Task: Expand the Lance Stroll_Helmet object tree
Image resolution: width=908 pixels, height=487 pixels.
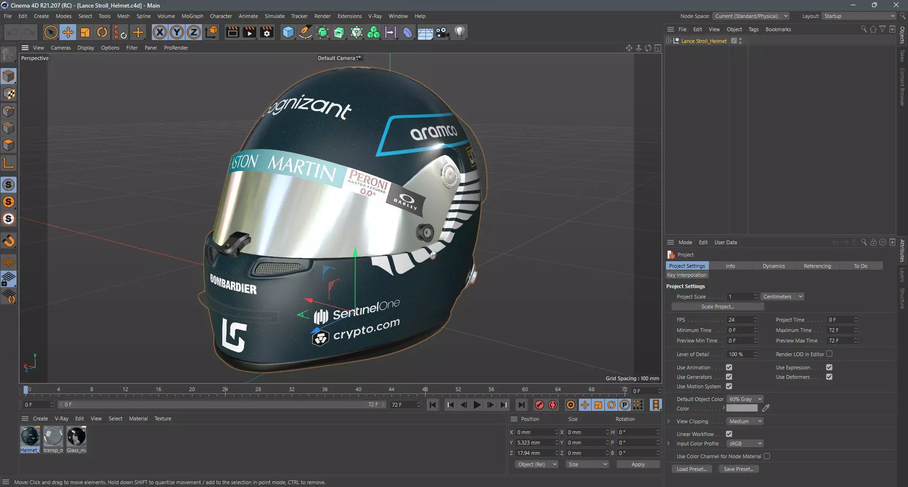Action: tap(669, 41)
